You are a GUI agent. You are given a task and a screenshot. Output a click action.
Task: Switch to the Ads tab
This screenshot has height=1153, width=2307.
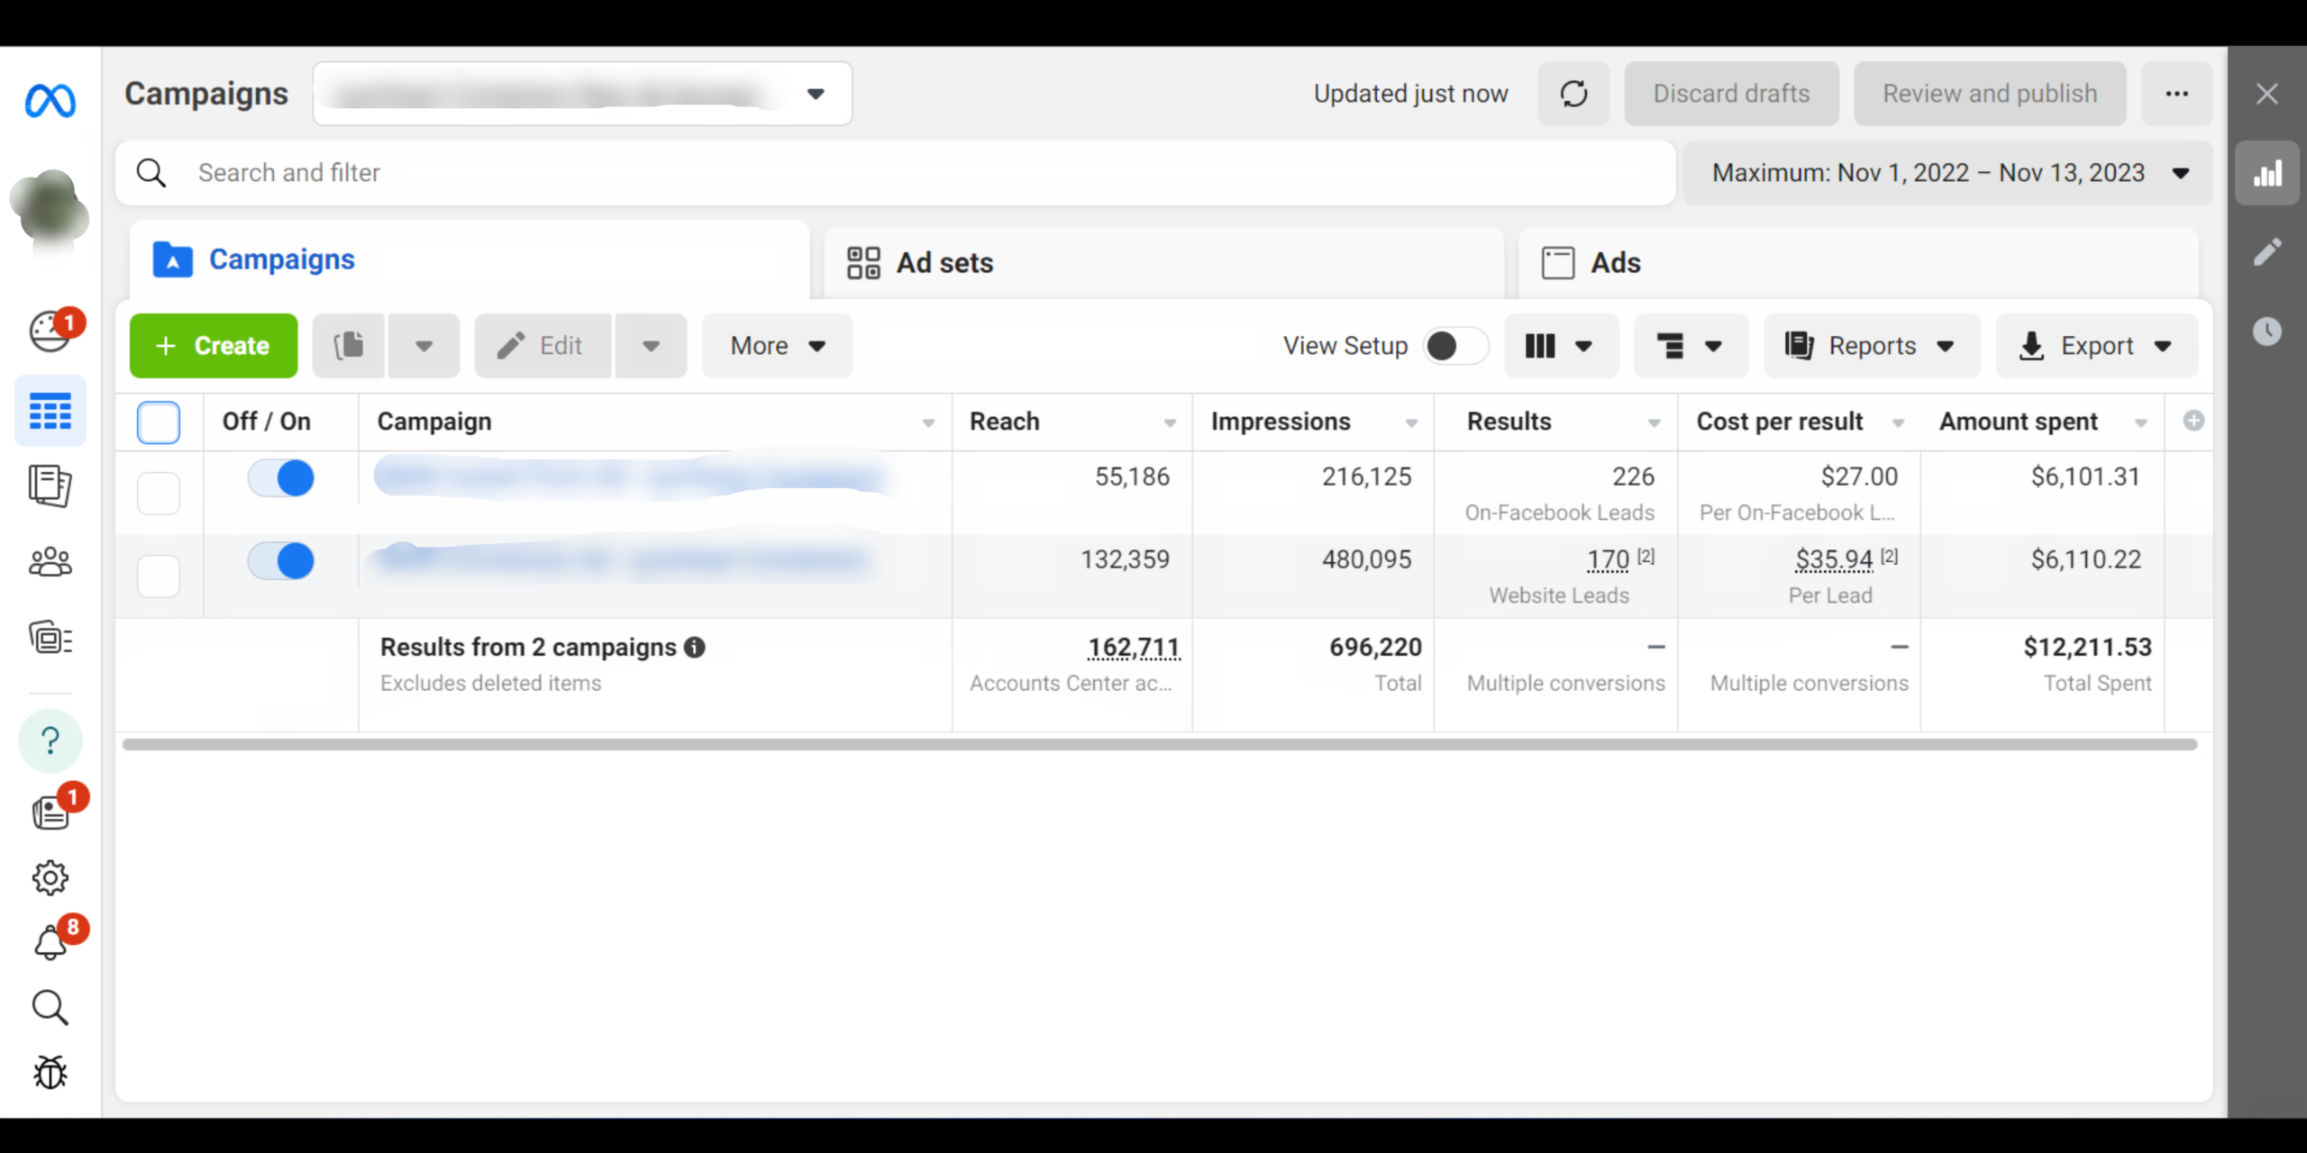click(x=1615, y=263)
